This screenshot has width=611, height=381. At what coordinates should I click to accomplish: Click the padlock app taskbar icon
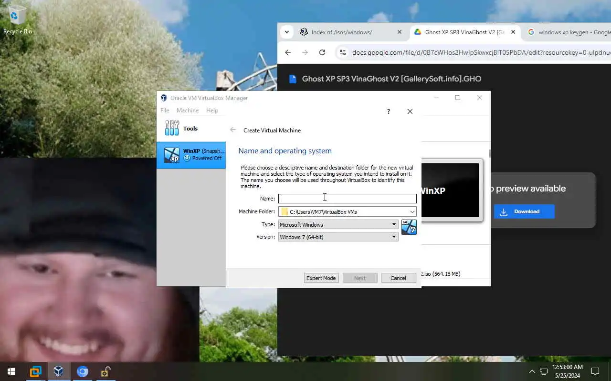coord(105,371)
